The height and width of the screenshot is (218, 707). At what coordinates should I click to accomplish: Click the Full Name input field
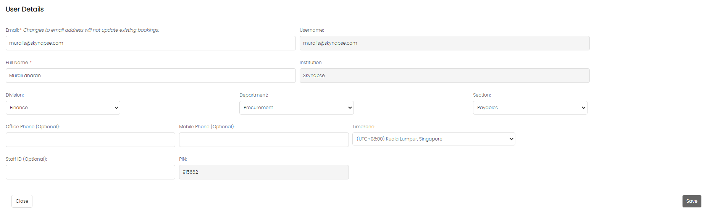(x=150, y=76)
